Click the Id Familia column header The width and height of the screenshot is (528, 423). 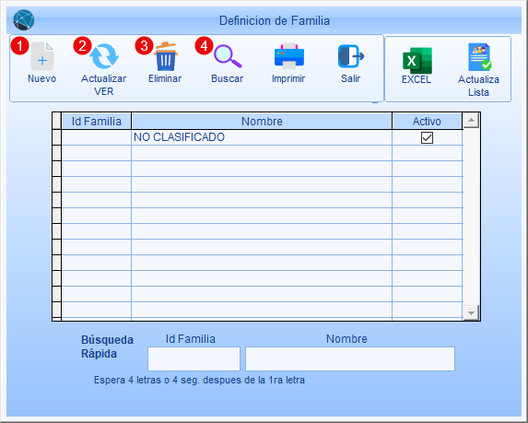[x=97, y=122]
